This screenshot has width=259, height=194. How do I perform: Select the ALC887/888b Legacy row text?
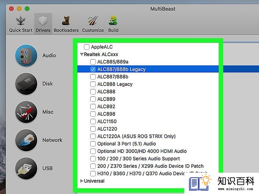click(121, 69)
